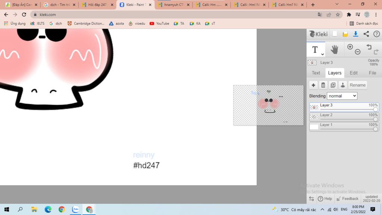The height and width of the screenshot is (215, 382).
Task: Open the tool selector arrow beside Text tool
Action: (x=322, y=54)
